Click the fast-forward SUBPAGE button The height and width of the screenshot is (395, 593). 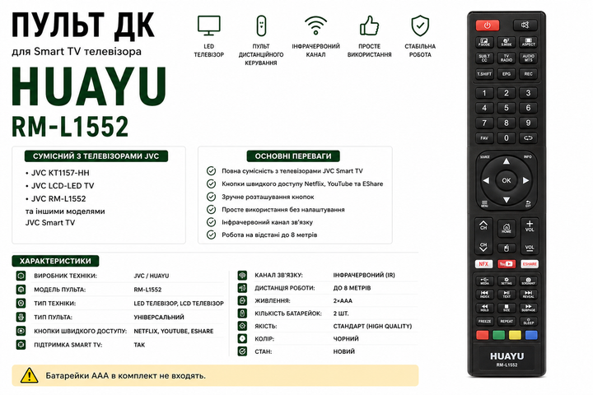528,308
